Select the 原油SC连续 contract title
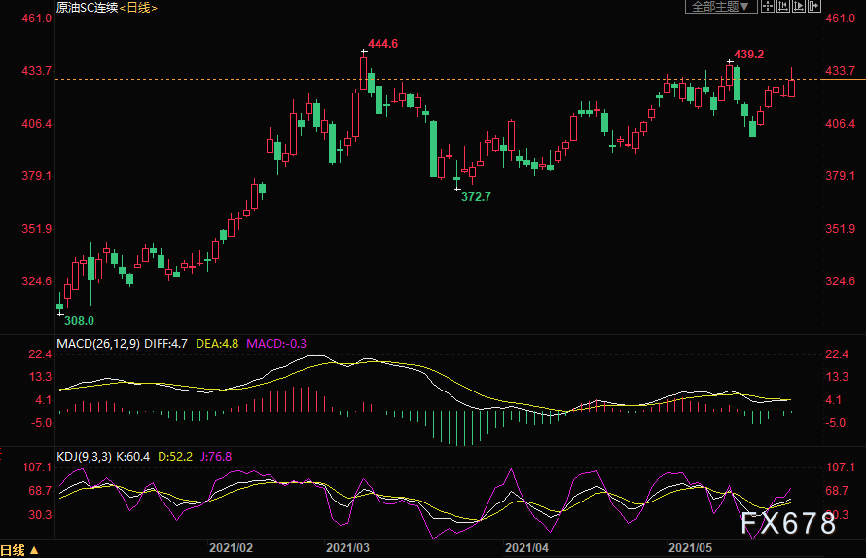The image size is (866, 558). point(86,7)
